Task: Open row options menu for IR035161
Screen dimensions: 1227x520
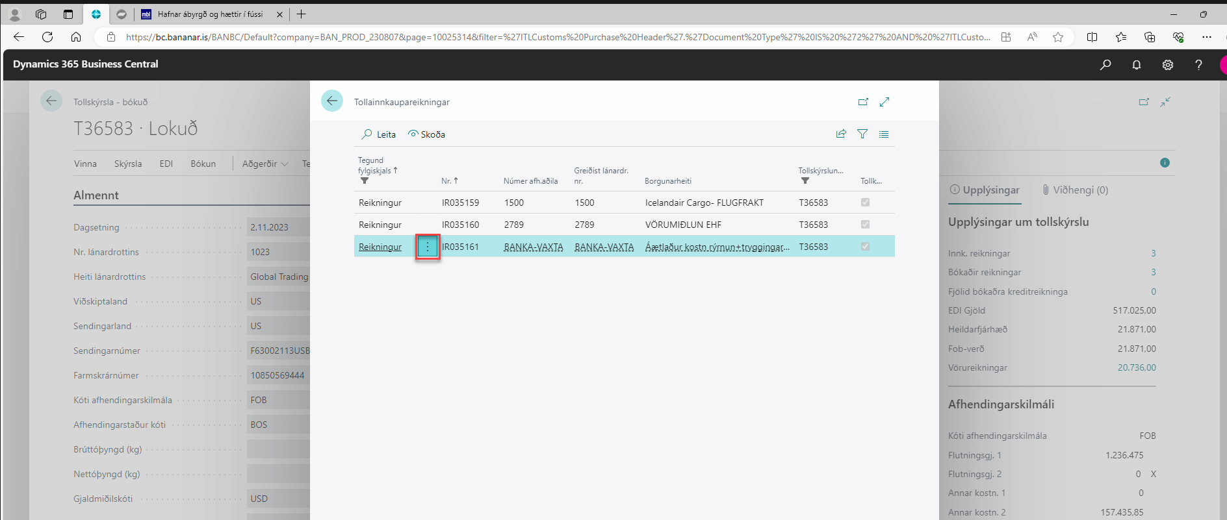Action: pos(428,247)
